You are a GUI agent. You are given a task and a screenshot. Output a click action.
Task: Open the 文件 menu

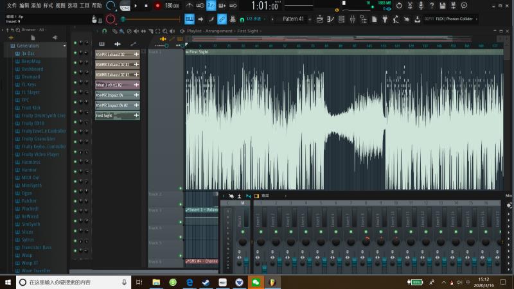pos(12,6)
